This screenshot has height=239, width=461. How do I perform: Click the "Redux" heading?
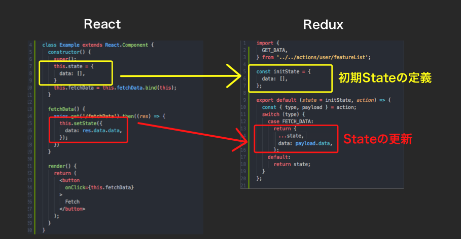[x=323, y=25]
